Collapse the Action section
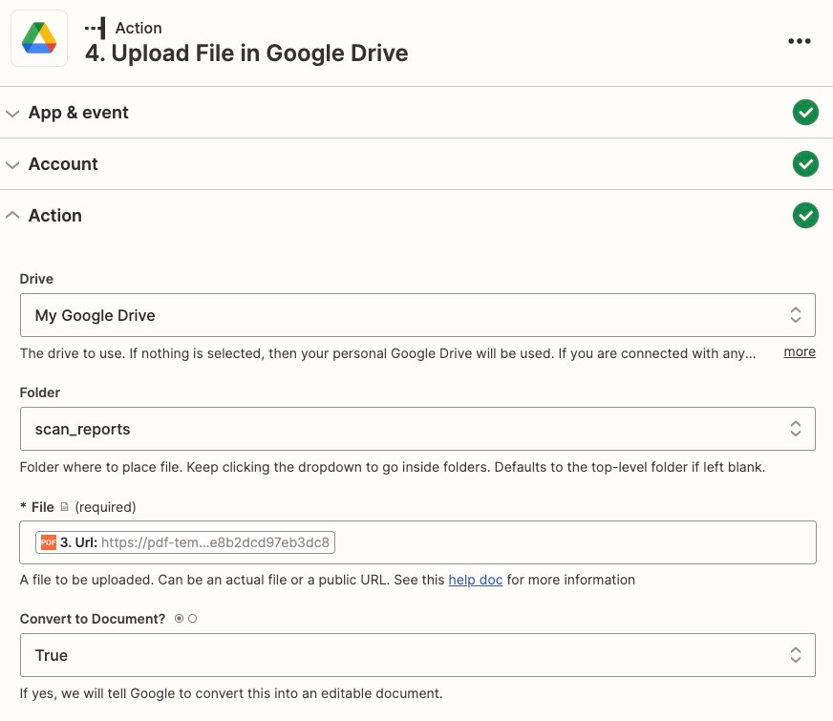 [x=416, y=216]
